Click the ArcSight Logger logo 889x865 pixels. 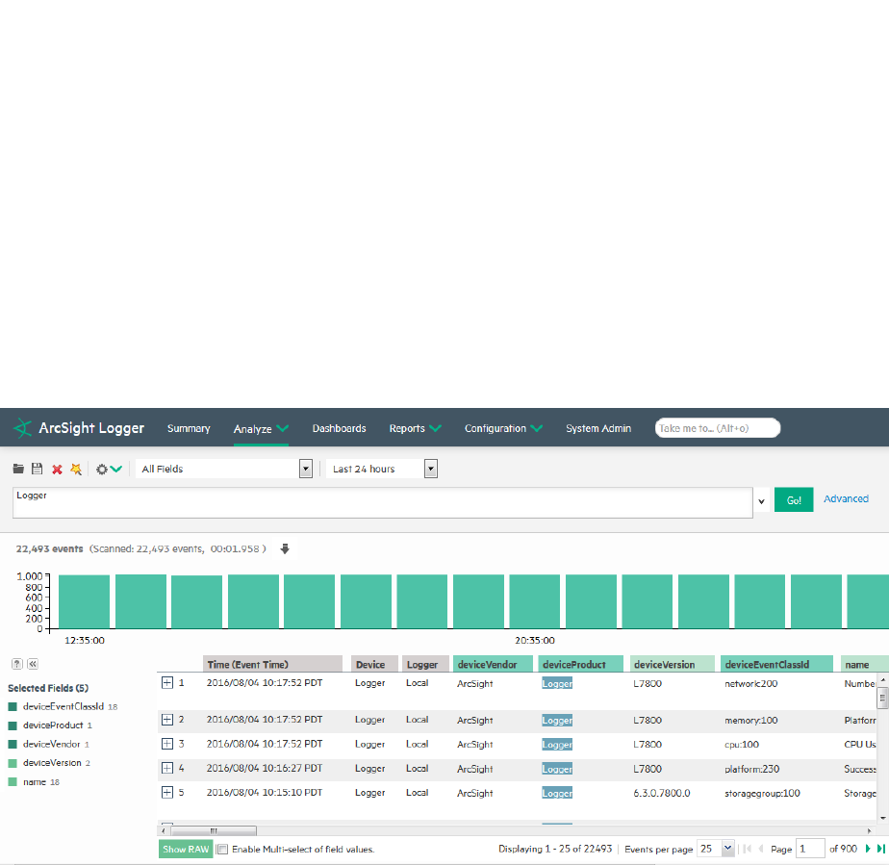pyautogui.click(x=79, y=428)
